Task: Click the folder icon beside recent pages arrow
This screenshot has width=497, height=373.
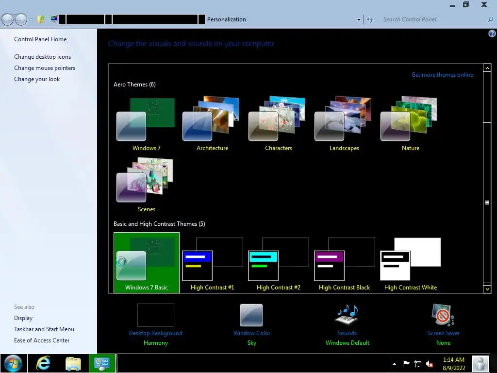Action: 41,19
